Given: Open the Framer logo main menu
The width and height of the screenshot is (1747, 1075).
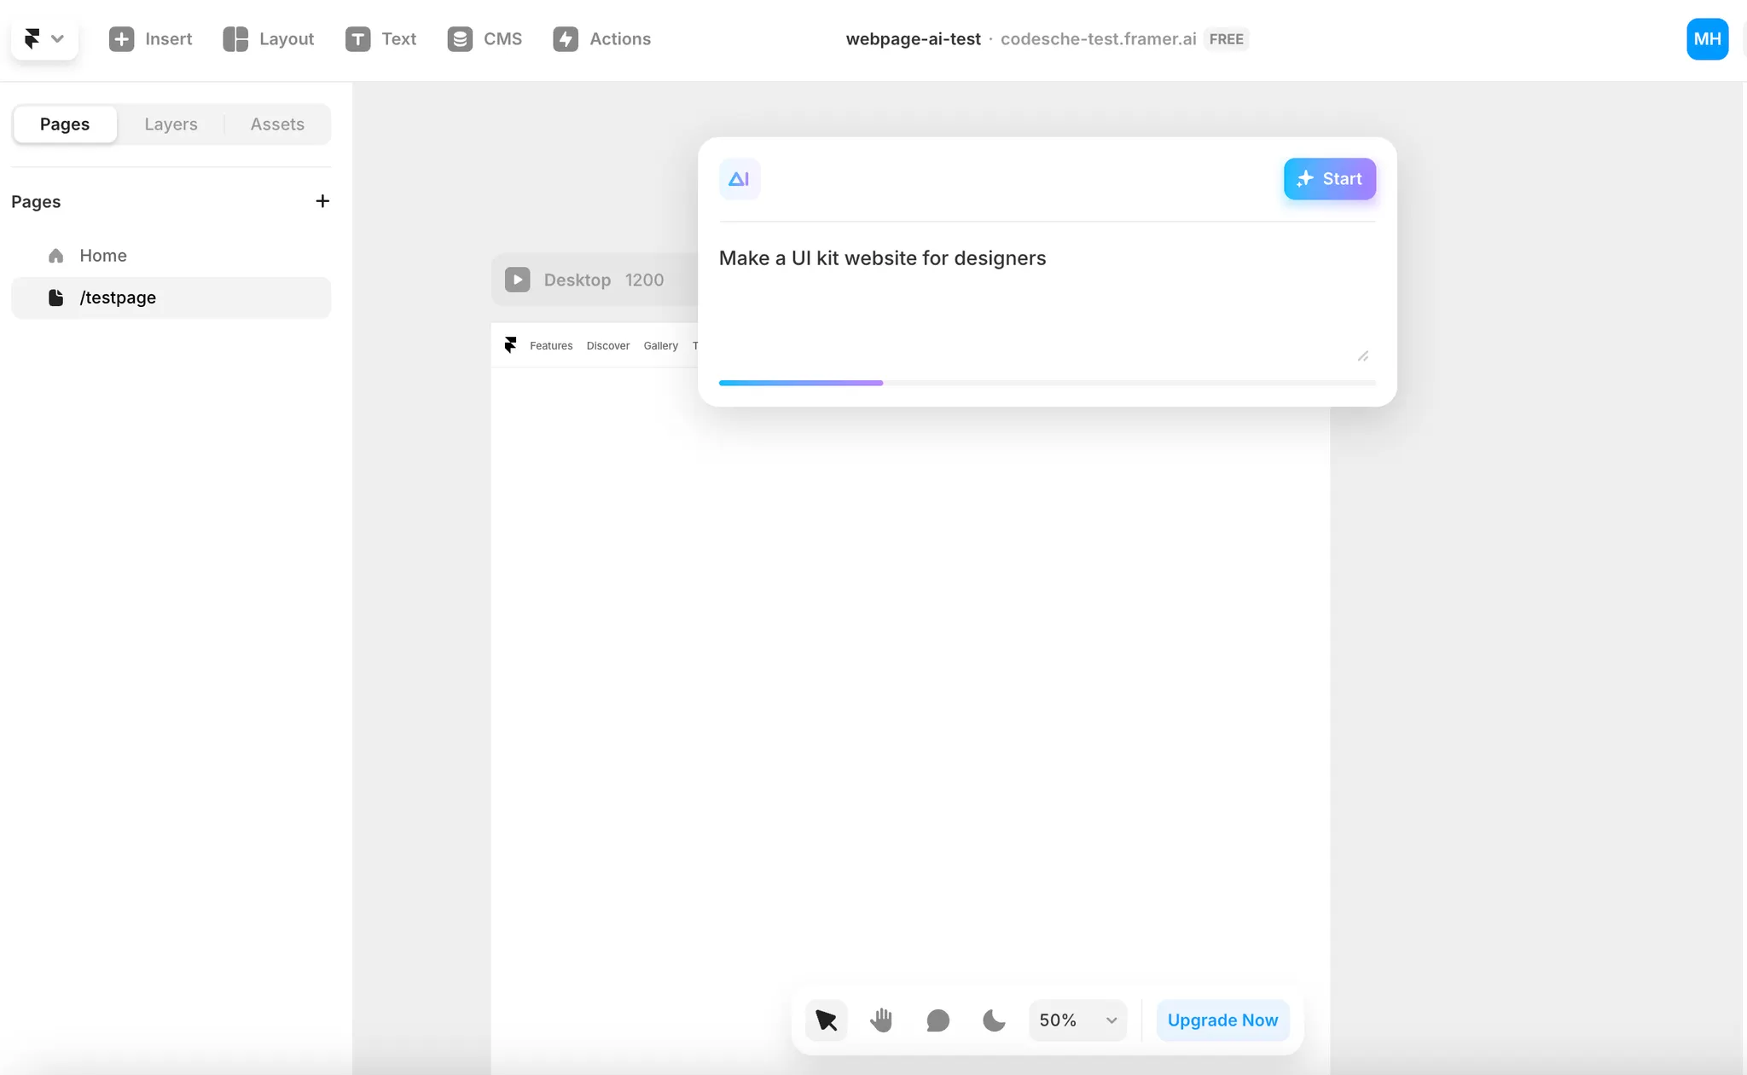Looking at the screenshot, I should pyautogui.click(x=44, y=39).
